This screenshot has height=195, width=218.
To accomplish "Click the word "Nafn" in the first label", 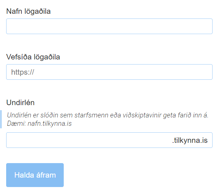I will (x=14, y=11).
